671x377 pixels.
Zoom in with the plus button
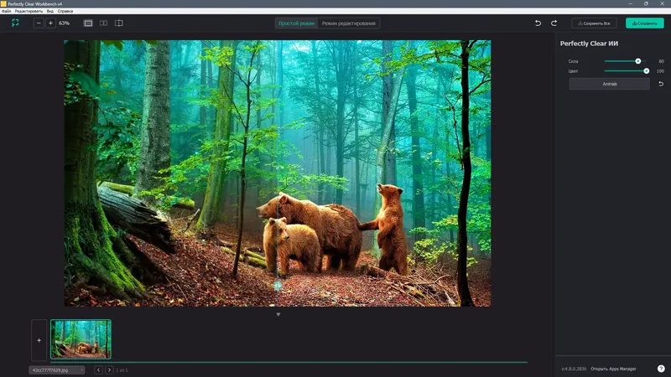click(x=50, y=23)
